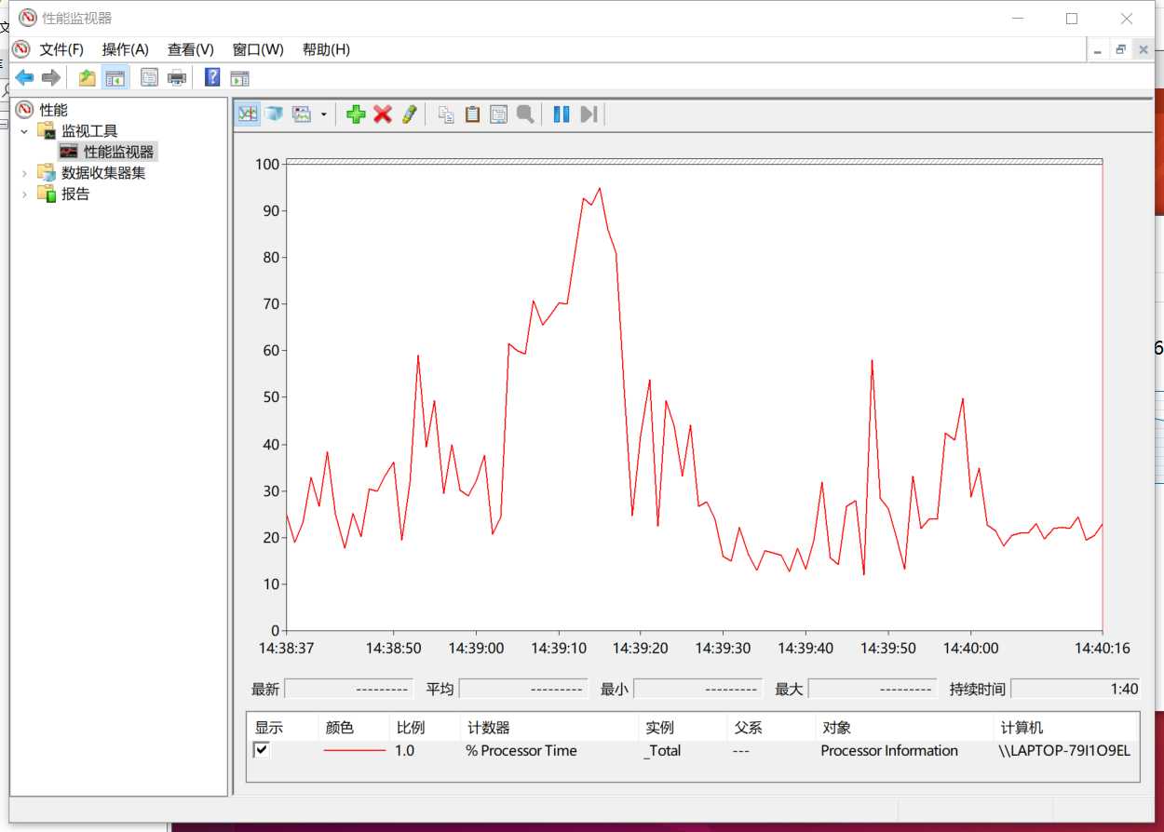Click the Paste Counter List clipboard icon
Viewport: 1164px width, 832px height.
click(x=472, y=114)
